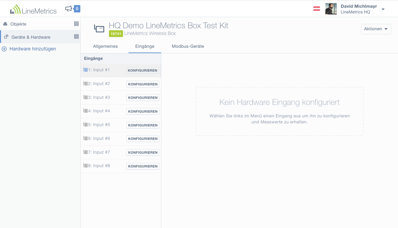
Task: Click the input icon beside Input #5
Action: (85, 124)
